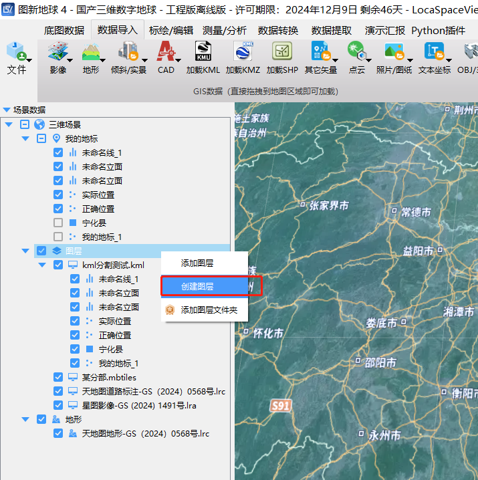This screenshot has width=478, height=480.
Task: Open the CAD dropdown arrow
Action: pos(178,60)
